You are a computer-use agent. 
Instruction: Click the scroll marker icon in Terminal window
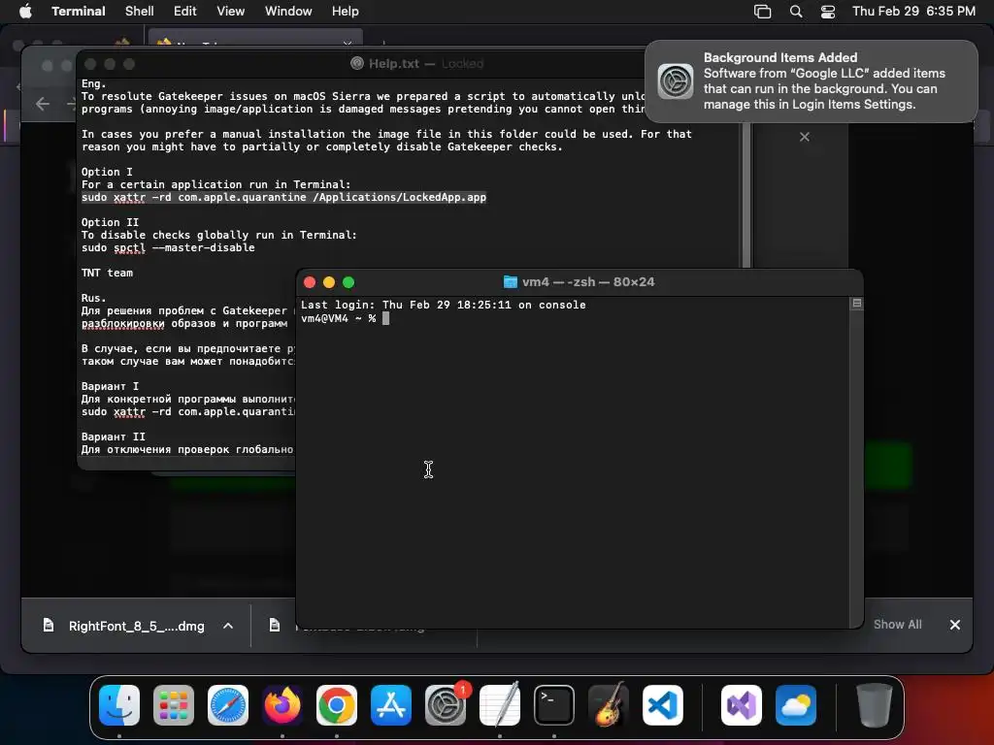(857, 304)
